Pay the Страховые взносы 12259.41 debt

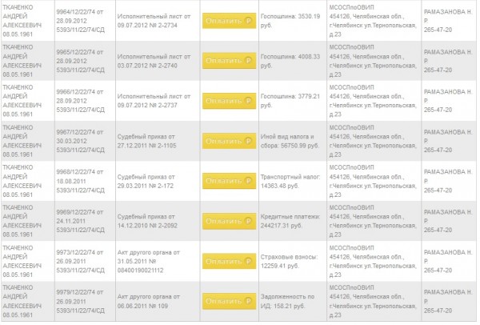[x=229, y=261]
